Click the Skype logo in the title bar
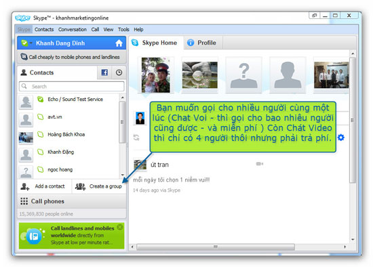This screenshot has width=373, height=267. 22,18
